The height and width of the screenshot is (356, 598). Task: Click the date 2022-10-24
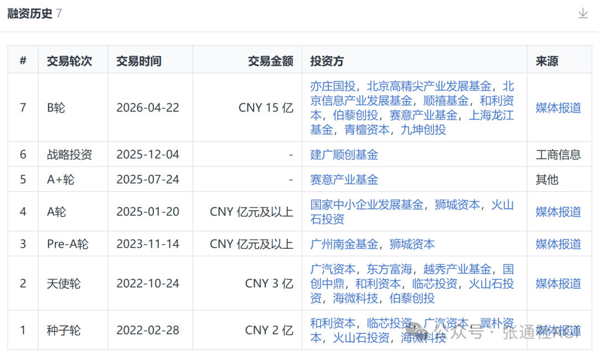pyautogui.click(x=148, y=284)
